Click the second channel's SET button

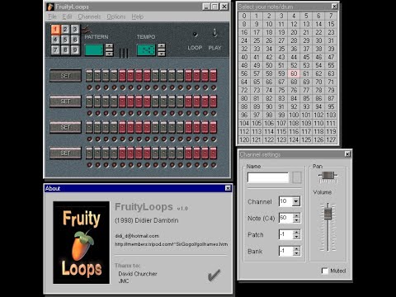[x=65, y=101]
